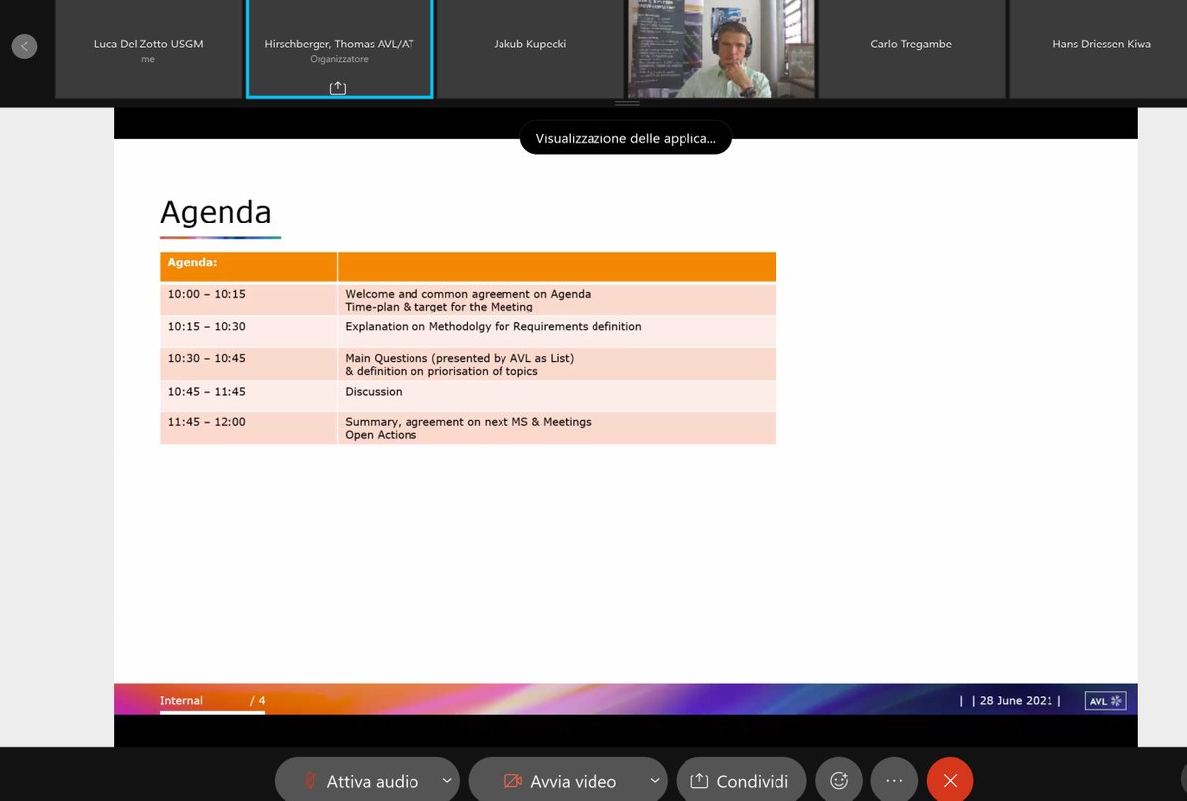Select Hirschberger, Thomas AVL/AT organizer tile
Viewport: 1187px width, 801px height.
click(x=339, y=49)
